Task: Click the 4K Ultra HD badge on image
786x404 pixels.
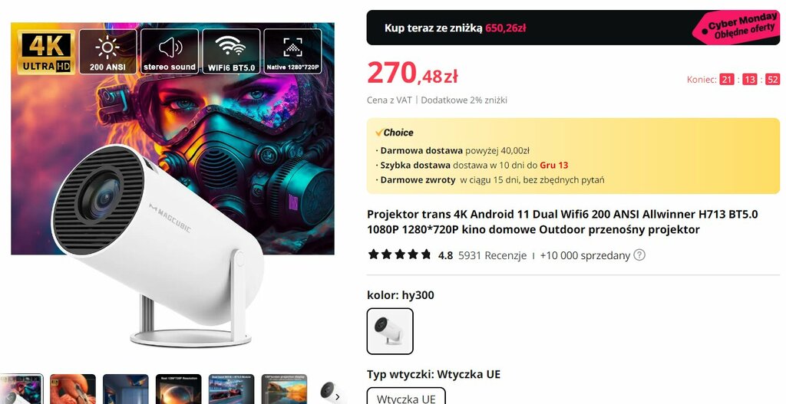Action: click(x=46, y=51)
